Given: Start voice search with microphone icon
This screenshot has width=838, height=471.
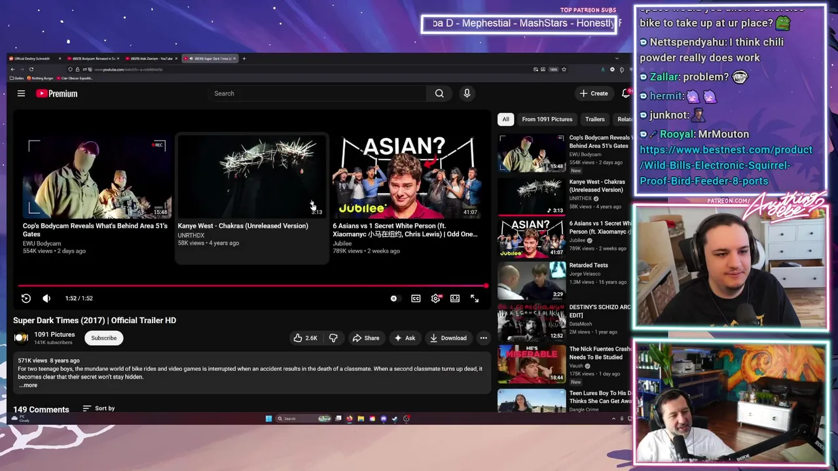Looking at the screenshot, I should tap(467, 94).
